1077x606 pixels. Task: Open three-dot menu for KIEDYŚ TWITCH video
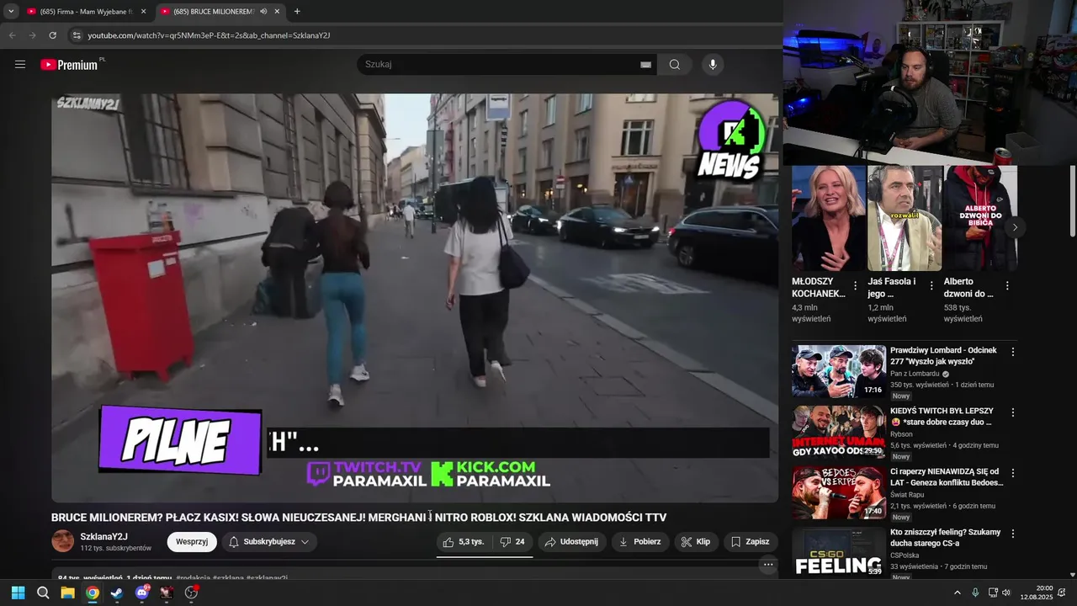tap(1013, 412)
